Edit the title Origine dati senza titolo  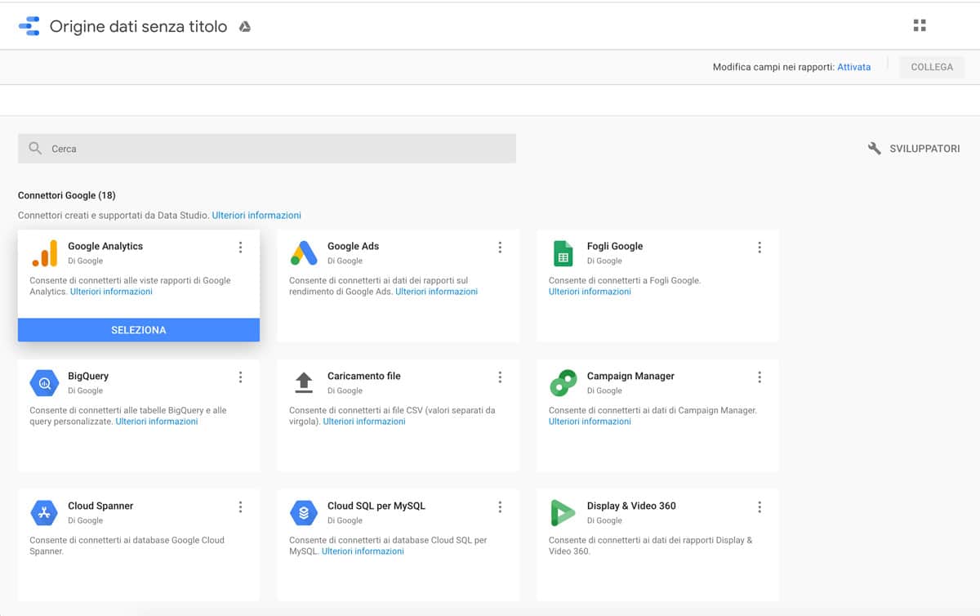coord(138,26)
